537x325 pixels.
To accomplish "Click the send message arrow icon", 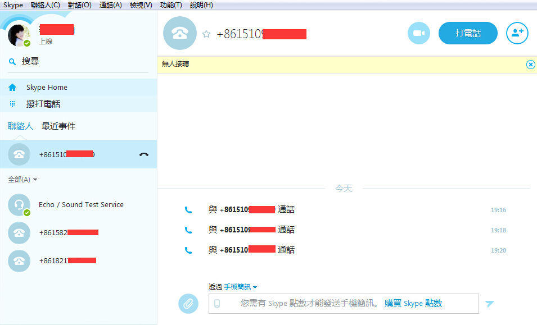I will click(x=489, y=304).
